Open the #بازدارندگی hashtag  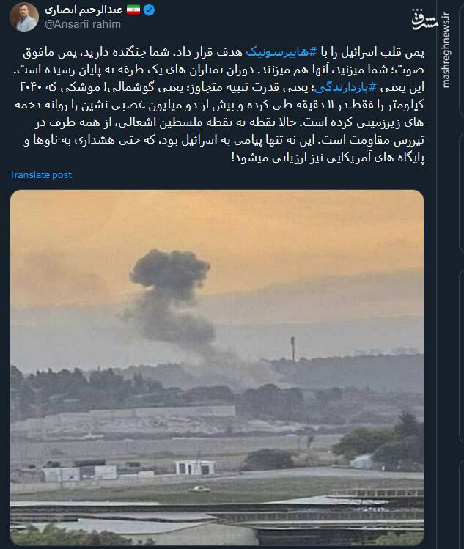tap(345, 87)
